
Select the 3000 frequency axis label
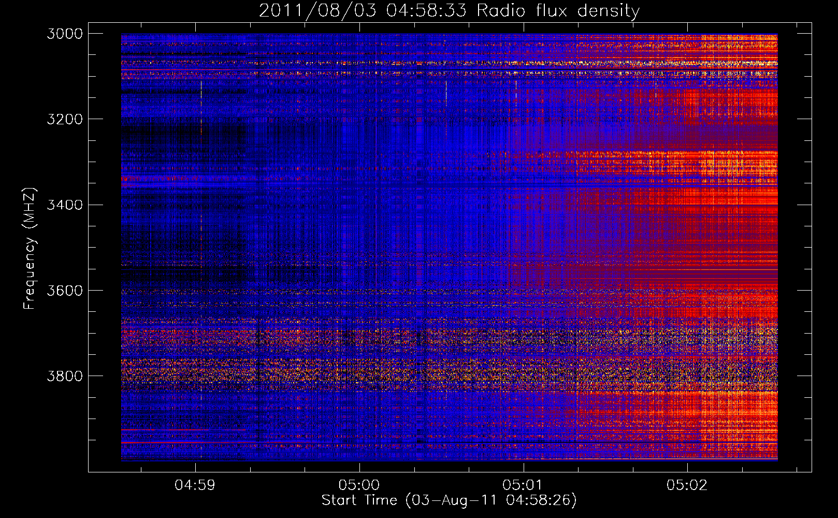click(65, 34)
